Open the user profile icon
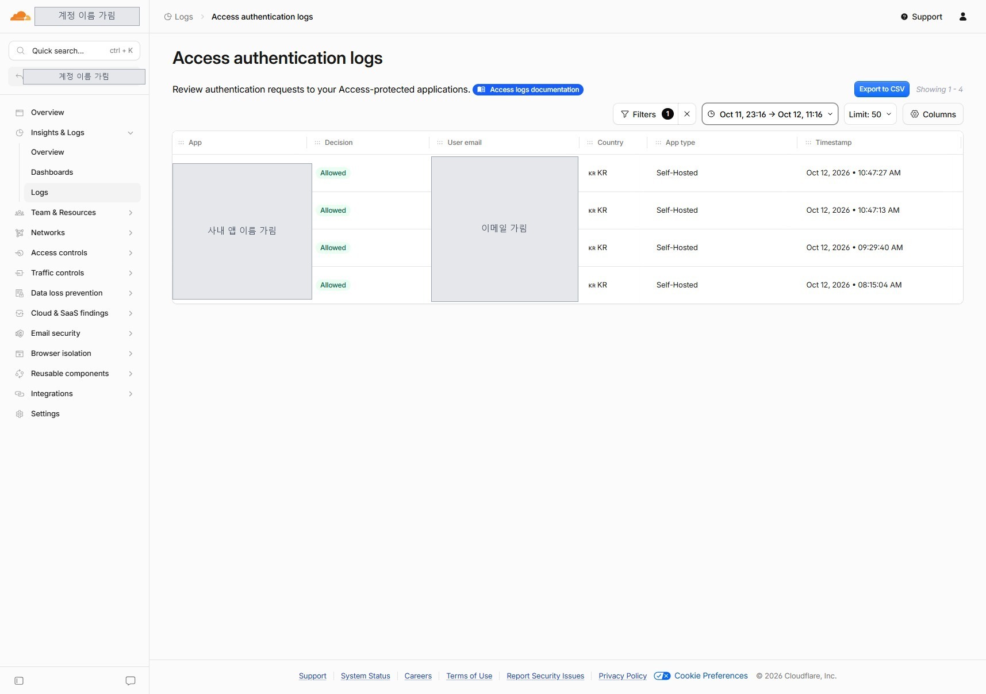The image size is (986, 694). click(x=963, y=17)
